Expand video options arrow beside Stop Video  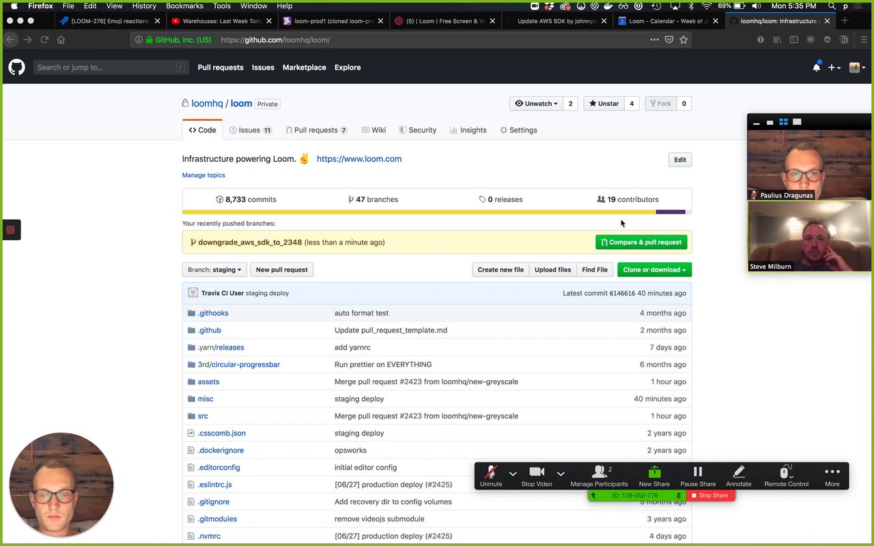pos(561,473)
